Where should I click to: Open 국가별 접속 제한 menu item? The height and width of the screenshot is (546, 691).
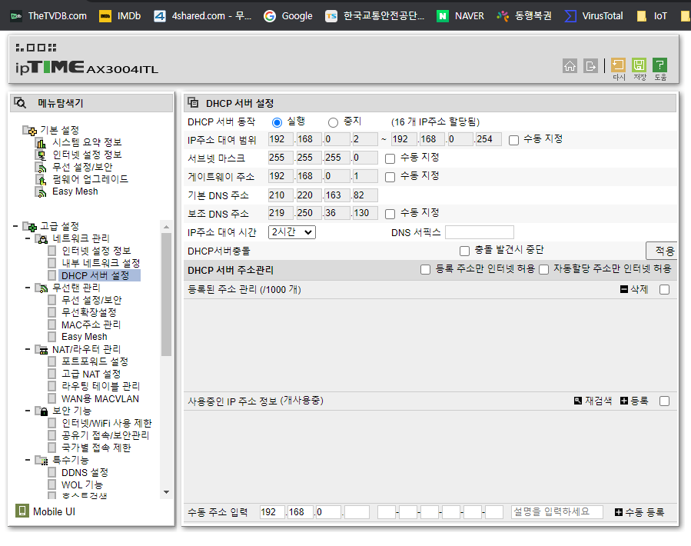(96, 448)
